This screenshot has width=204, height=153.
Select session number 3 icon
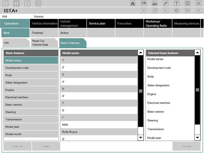pyautogui.click(x=27, y=3)
